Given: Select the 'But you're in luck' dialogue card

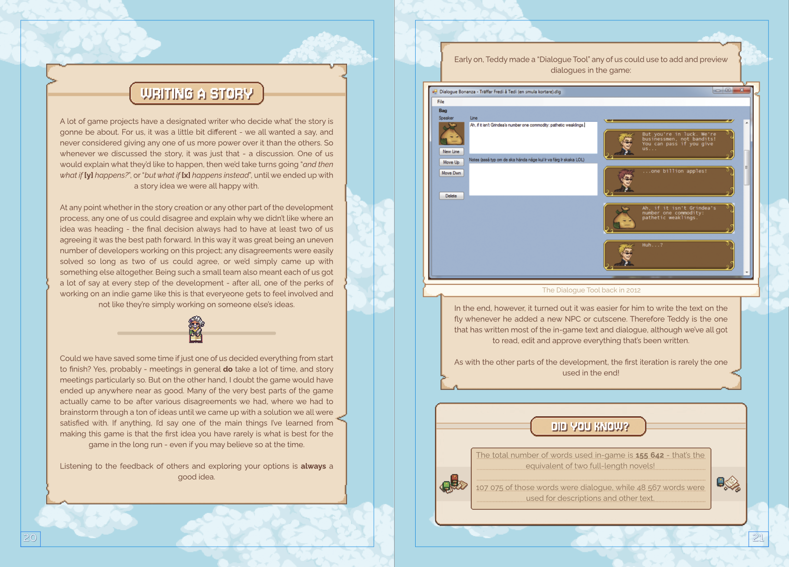Looking at the screenshot, I should 669,144.
